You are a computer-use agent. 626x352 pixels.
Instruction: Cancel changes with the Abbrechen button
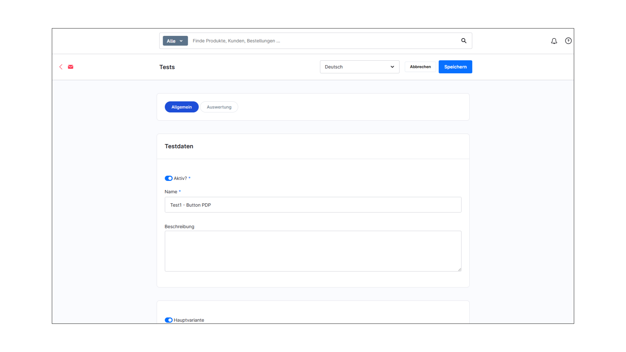click(420, 66)
